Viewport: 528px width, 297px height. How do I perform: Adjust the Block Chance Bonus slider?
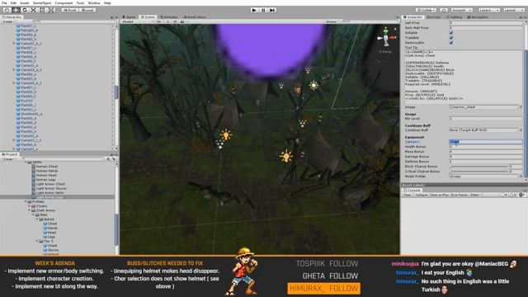(478, 167)
